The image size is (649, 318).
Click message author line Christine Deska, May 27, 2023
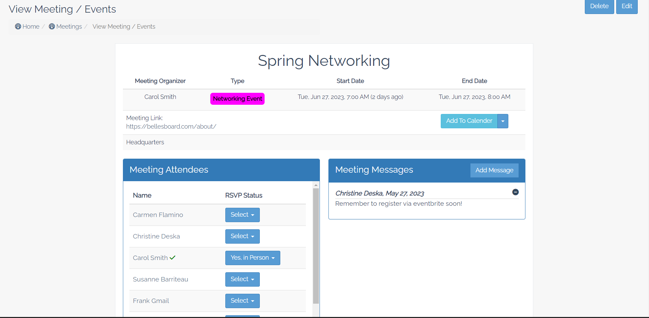point(380,193)
